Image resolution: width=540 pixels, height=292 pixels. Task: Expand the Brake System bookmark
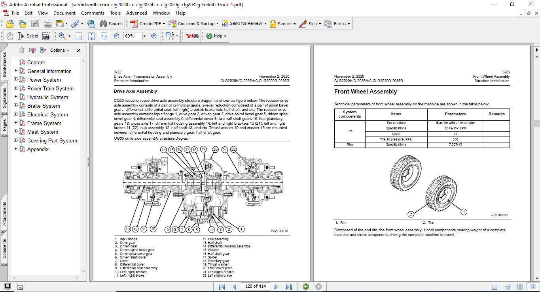click(15, 106)
